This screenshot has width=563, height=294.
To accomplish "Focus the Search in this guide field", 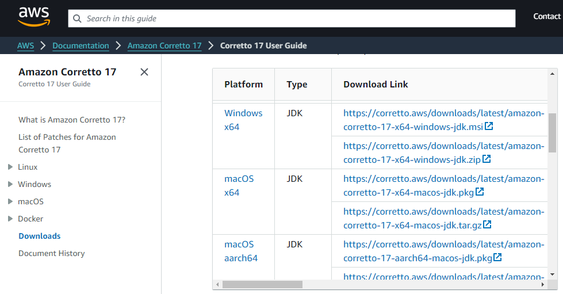I will tap(292, 18).
